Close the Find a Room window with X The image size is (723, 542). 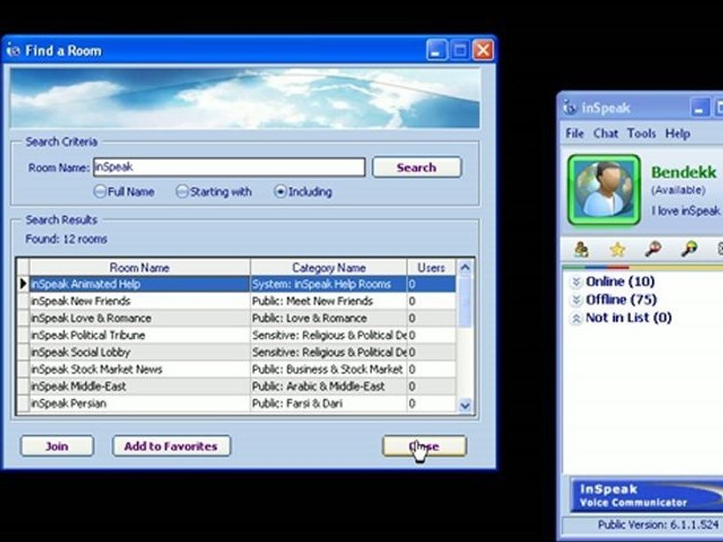(482, 50)
